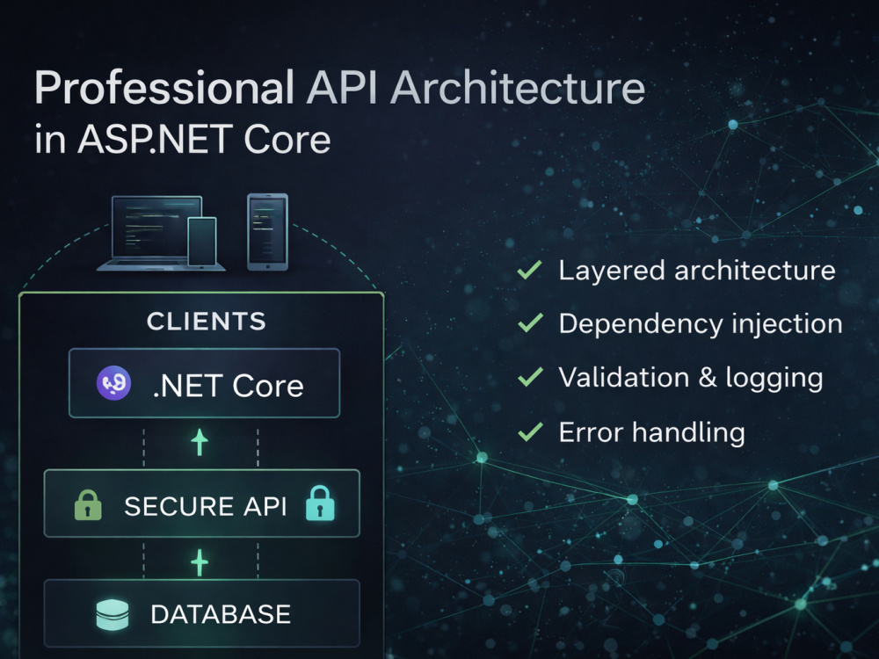Click the tablet icon beside the laptop
The height and width of the screenshot is (659, 879).
pos(202,242)
